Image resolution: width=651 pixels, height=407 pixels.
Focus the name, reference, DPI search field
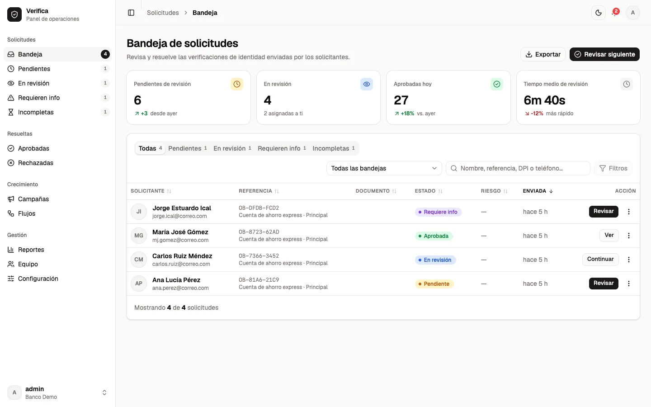pyautogui.click(x=518, y=168)
